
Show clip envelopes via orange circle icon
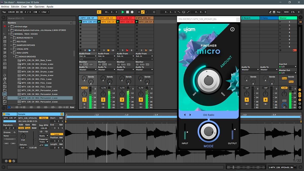coord(10,161)
